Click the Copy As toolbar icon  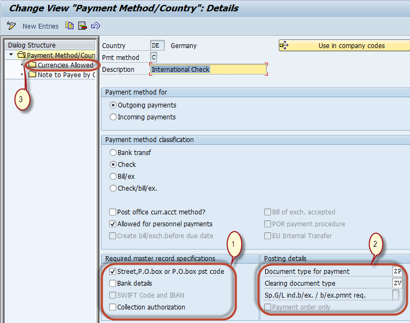pos(70,26)
